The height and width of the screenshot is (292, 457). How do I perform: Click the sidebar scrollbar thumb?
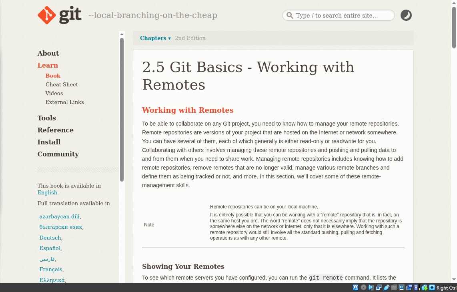(122, 110)
